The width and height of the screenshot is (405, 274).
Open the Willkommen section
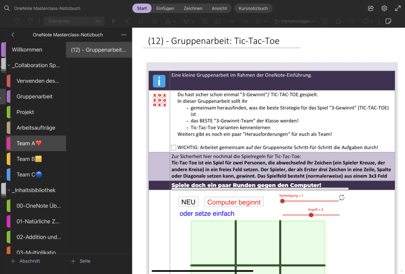click(36, 50)
